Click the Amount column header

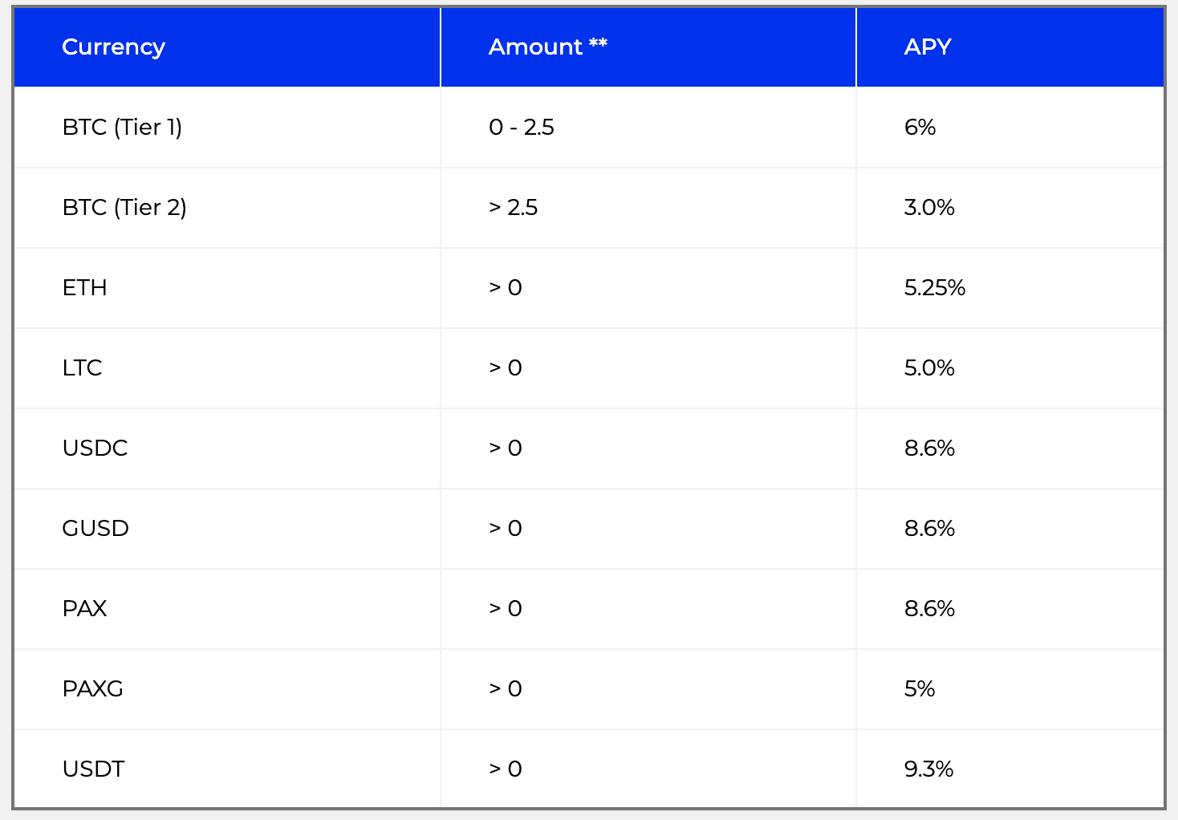pos(547,47)
